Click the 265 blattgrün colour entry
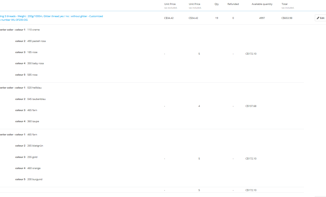Image resolution: width=326 pixels, height=197 pixels. pyautogui.click(x=35, y=146)
